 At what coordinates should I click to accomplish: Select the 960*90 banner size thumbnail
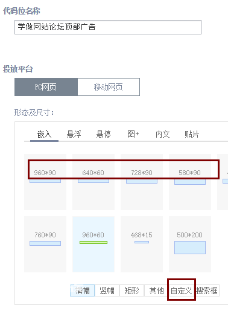click(x=45, y=182)
